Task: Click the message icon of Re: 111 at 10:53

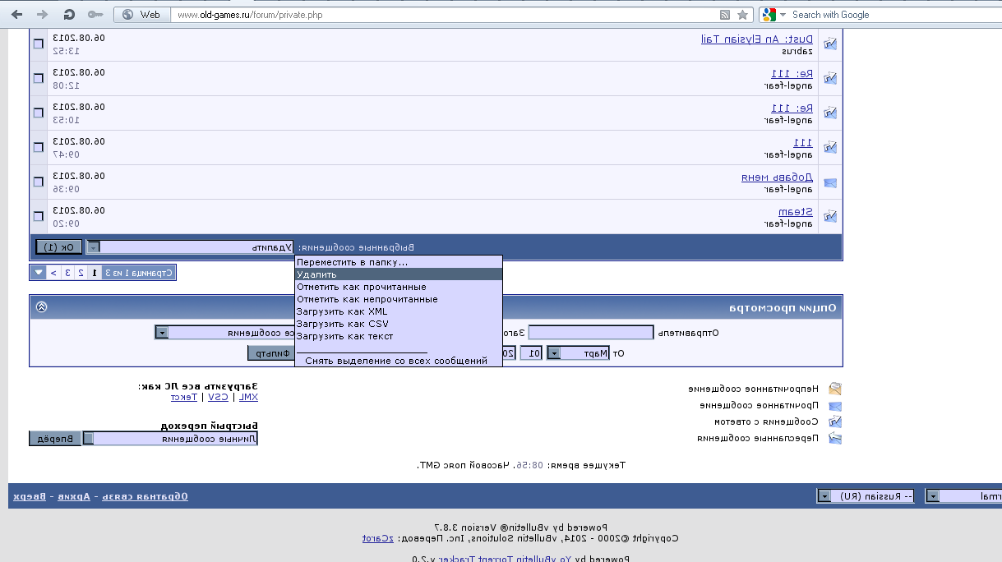Action: pyautogui.click(x=830, y=113)
